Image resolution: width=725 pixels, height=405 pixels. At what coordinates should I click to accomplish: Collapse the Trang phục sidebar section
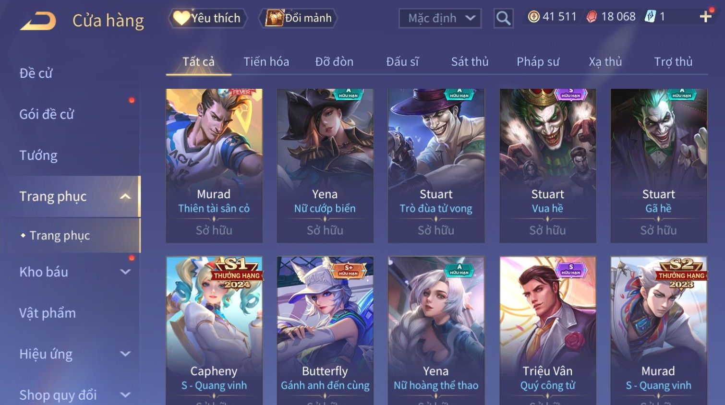[x=125, y=196]
